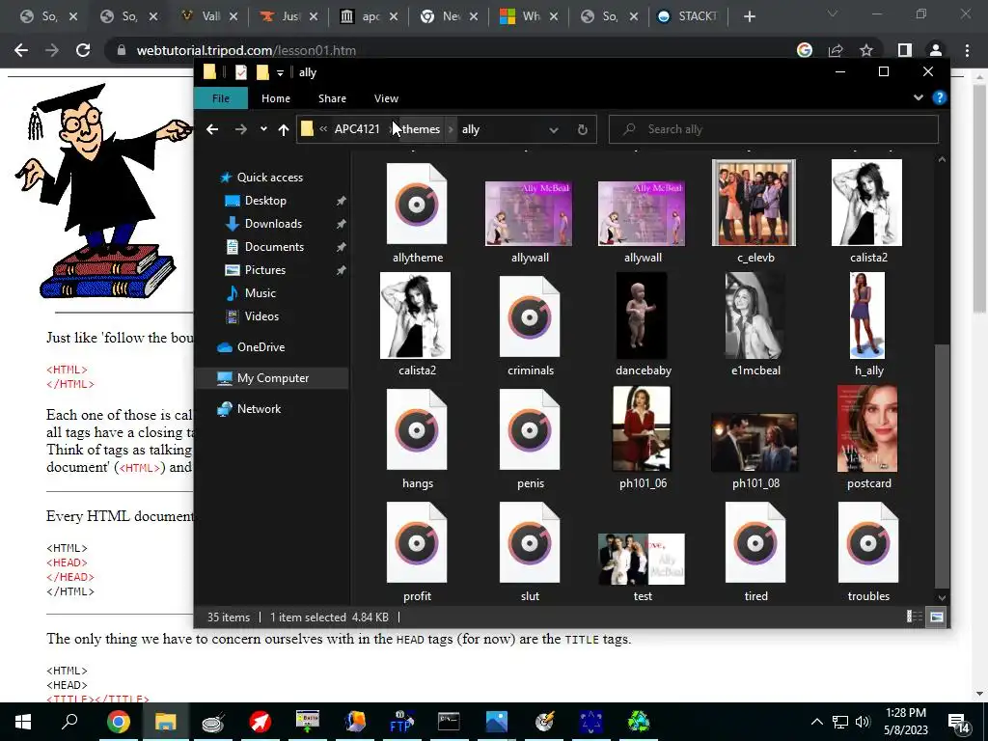The height and width of the screenshot is (741, 988).
Task: Click Chrome icon in taskbar
Action: 118,722
